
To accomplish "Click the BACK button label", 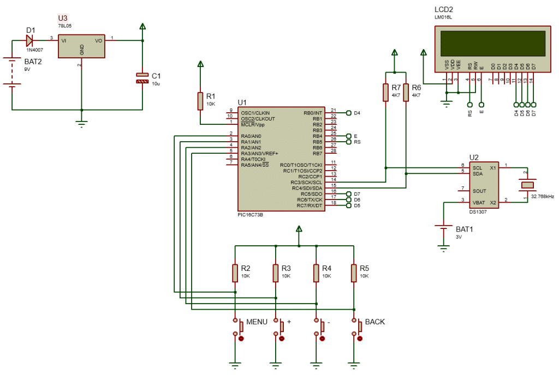I will tap(374, 322).
